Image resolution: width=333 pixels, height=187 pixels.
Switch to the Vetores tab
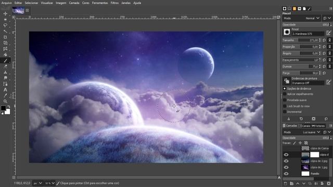click(318, 126)
